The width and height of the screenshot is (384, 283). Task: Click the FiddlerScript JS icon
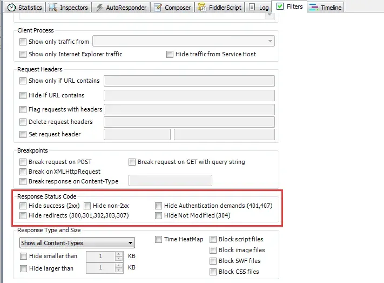tap(201, 8)
